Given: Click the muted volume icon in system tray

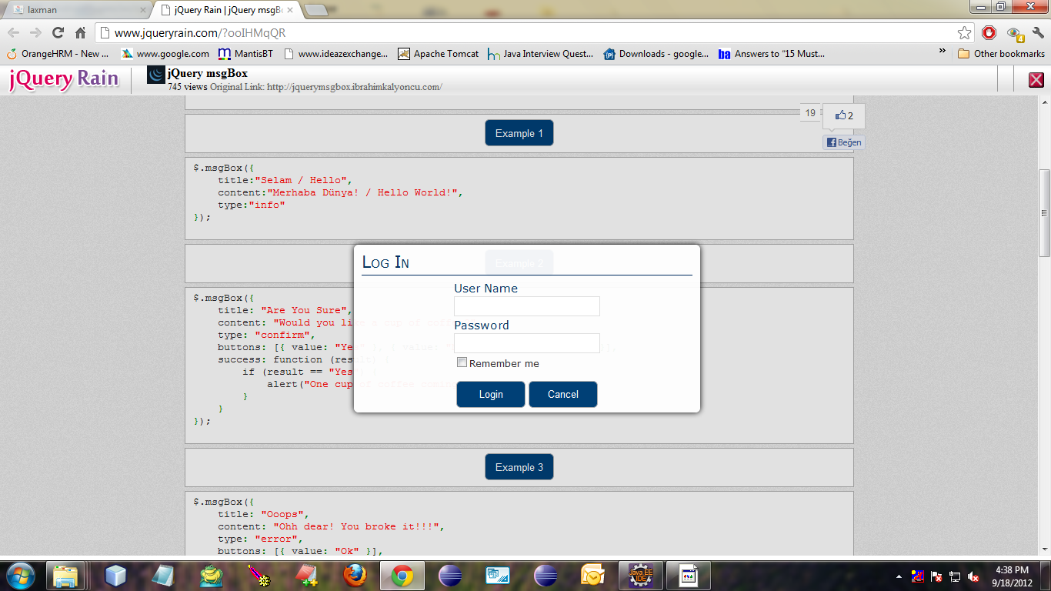Looking at the screenshot, I should pyautogui.click(x=972, y=577).
